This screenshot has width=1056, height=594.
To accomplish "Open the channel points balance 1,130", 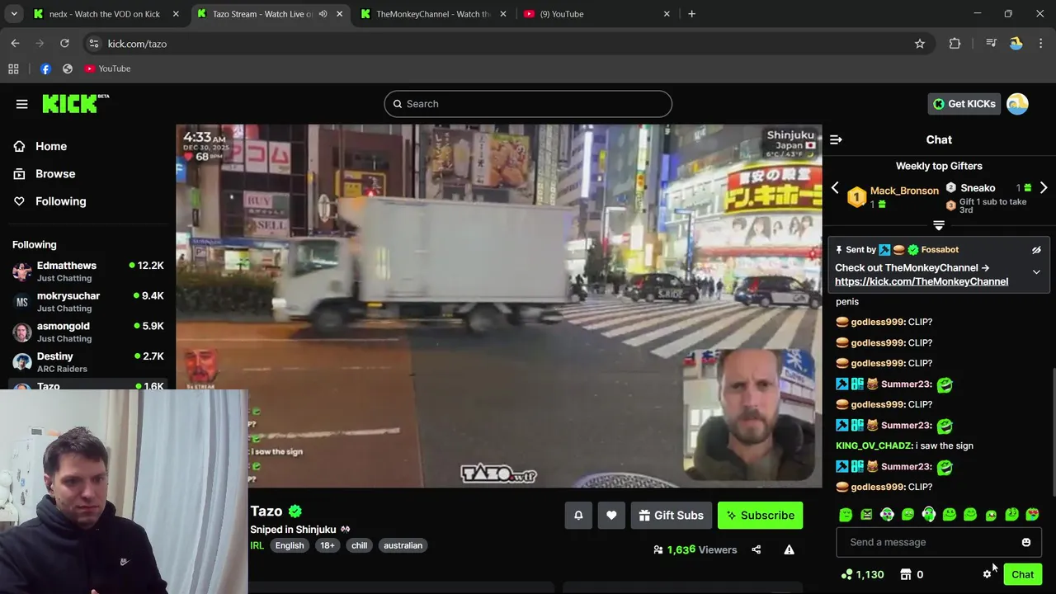I will [862, 574].
